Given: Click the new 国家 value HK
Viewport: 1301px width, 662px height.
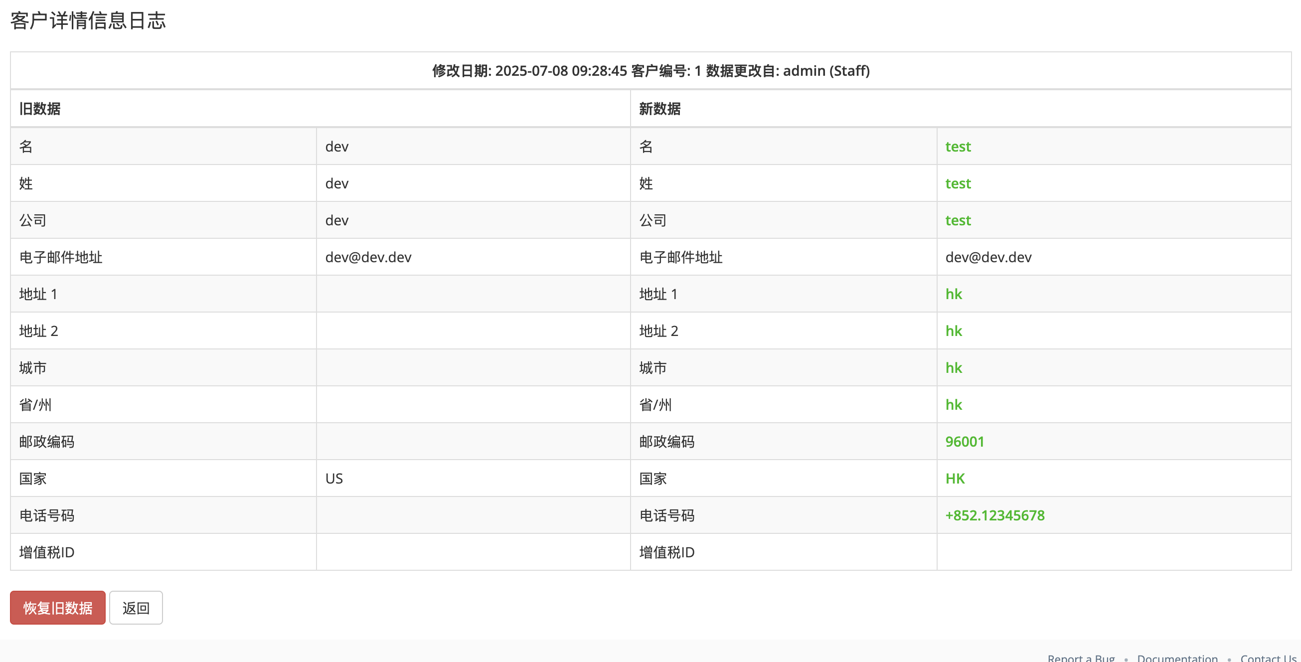Looking at the screenshot, I should coord(956,478).
